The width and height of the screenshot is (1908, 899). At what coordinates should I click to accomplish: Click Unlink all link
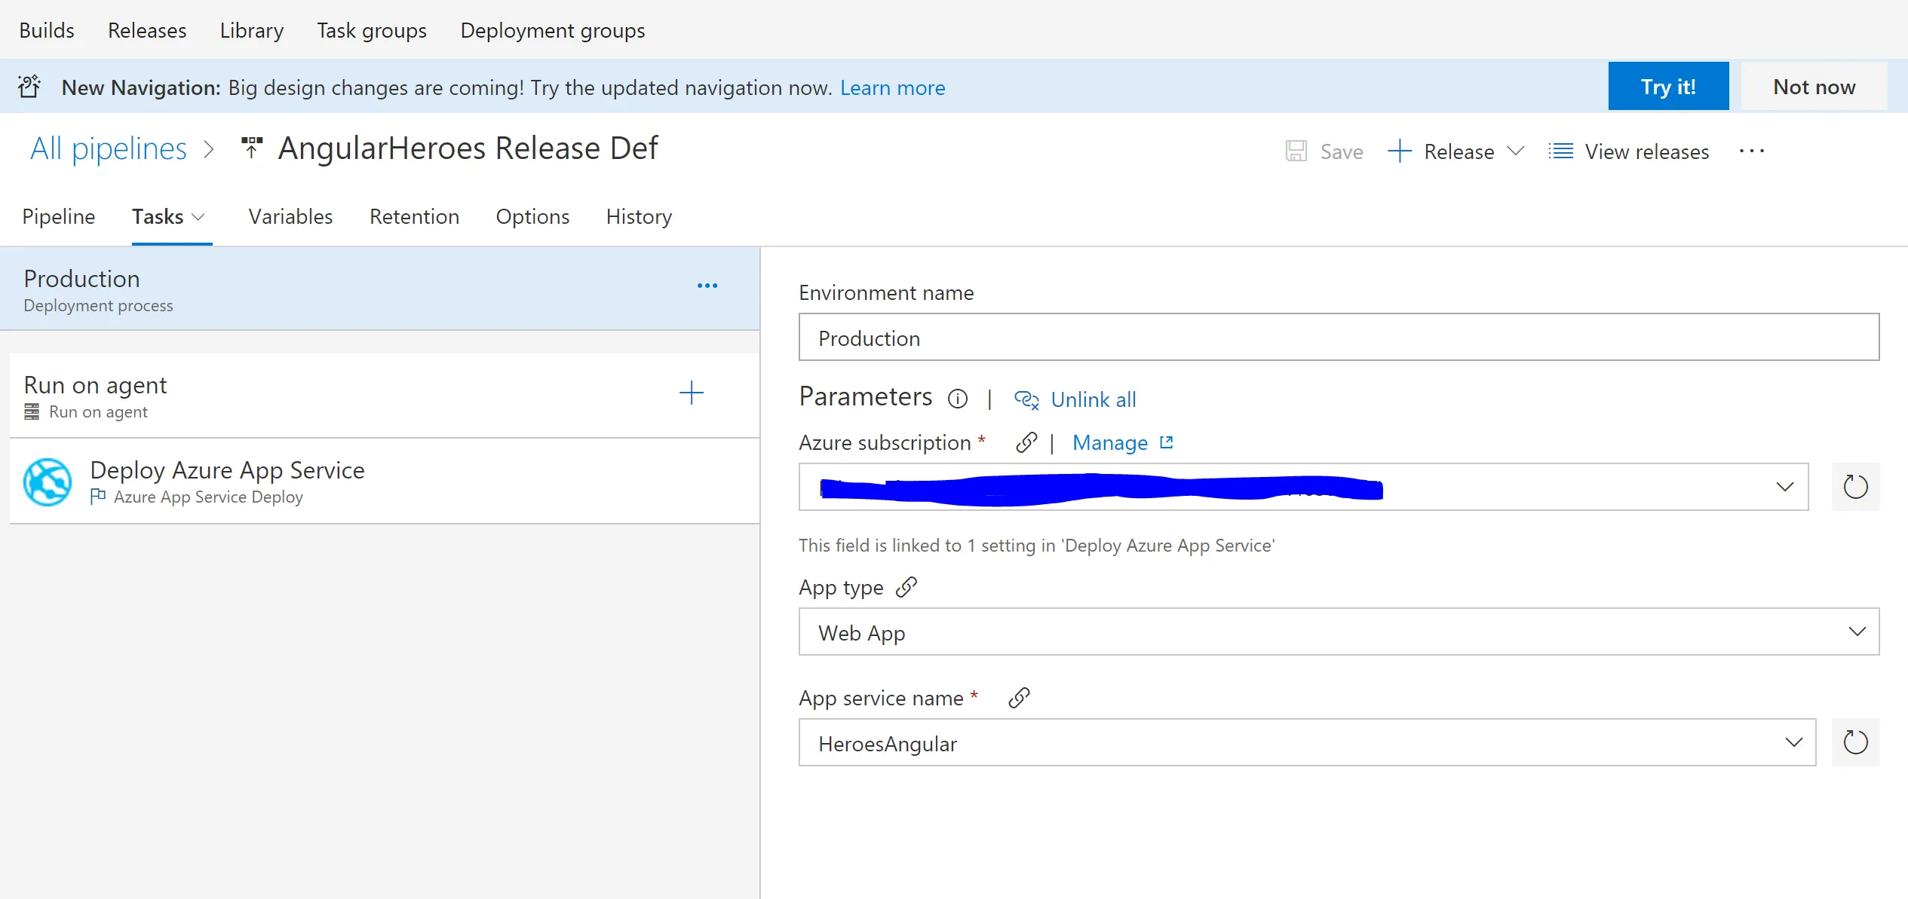1093,399
